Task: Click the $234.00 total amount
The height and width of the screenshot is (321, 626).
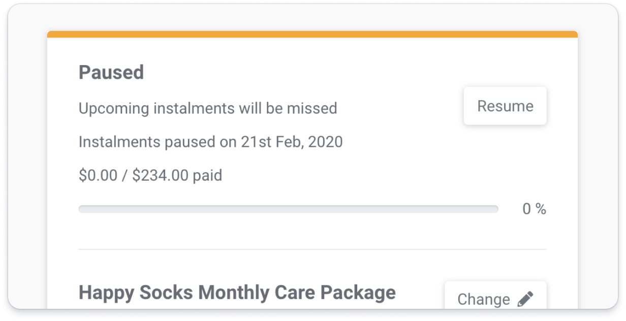Action: point(161,176)
